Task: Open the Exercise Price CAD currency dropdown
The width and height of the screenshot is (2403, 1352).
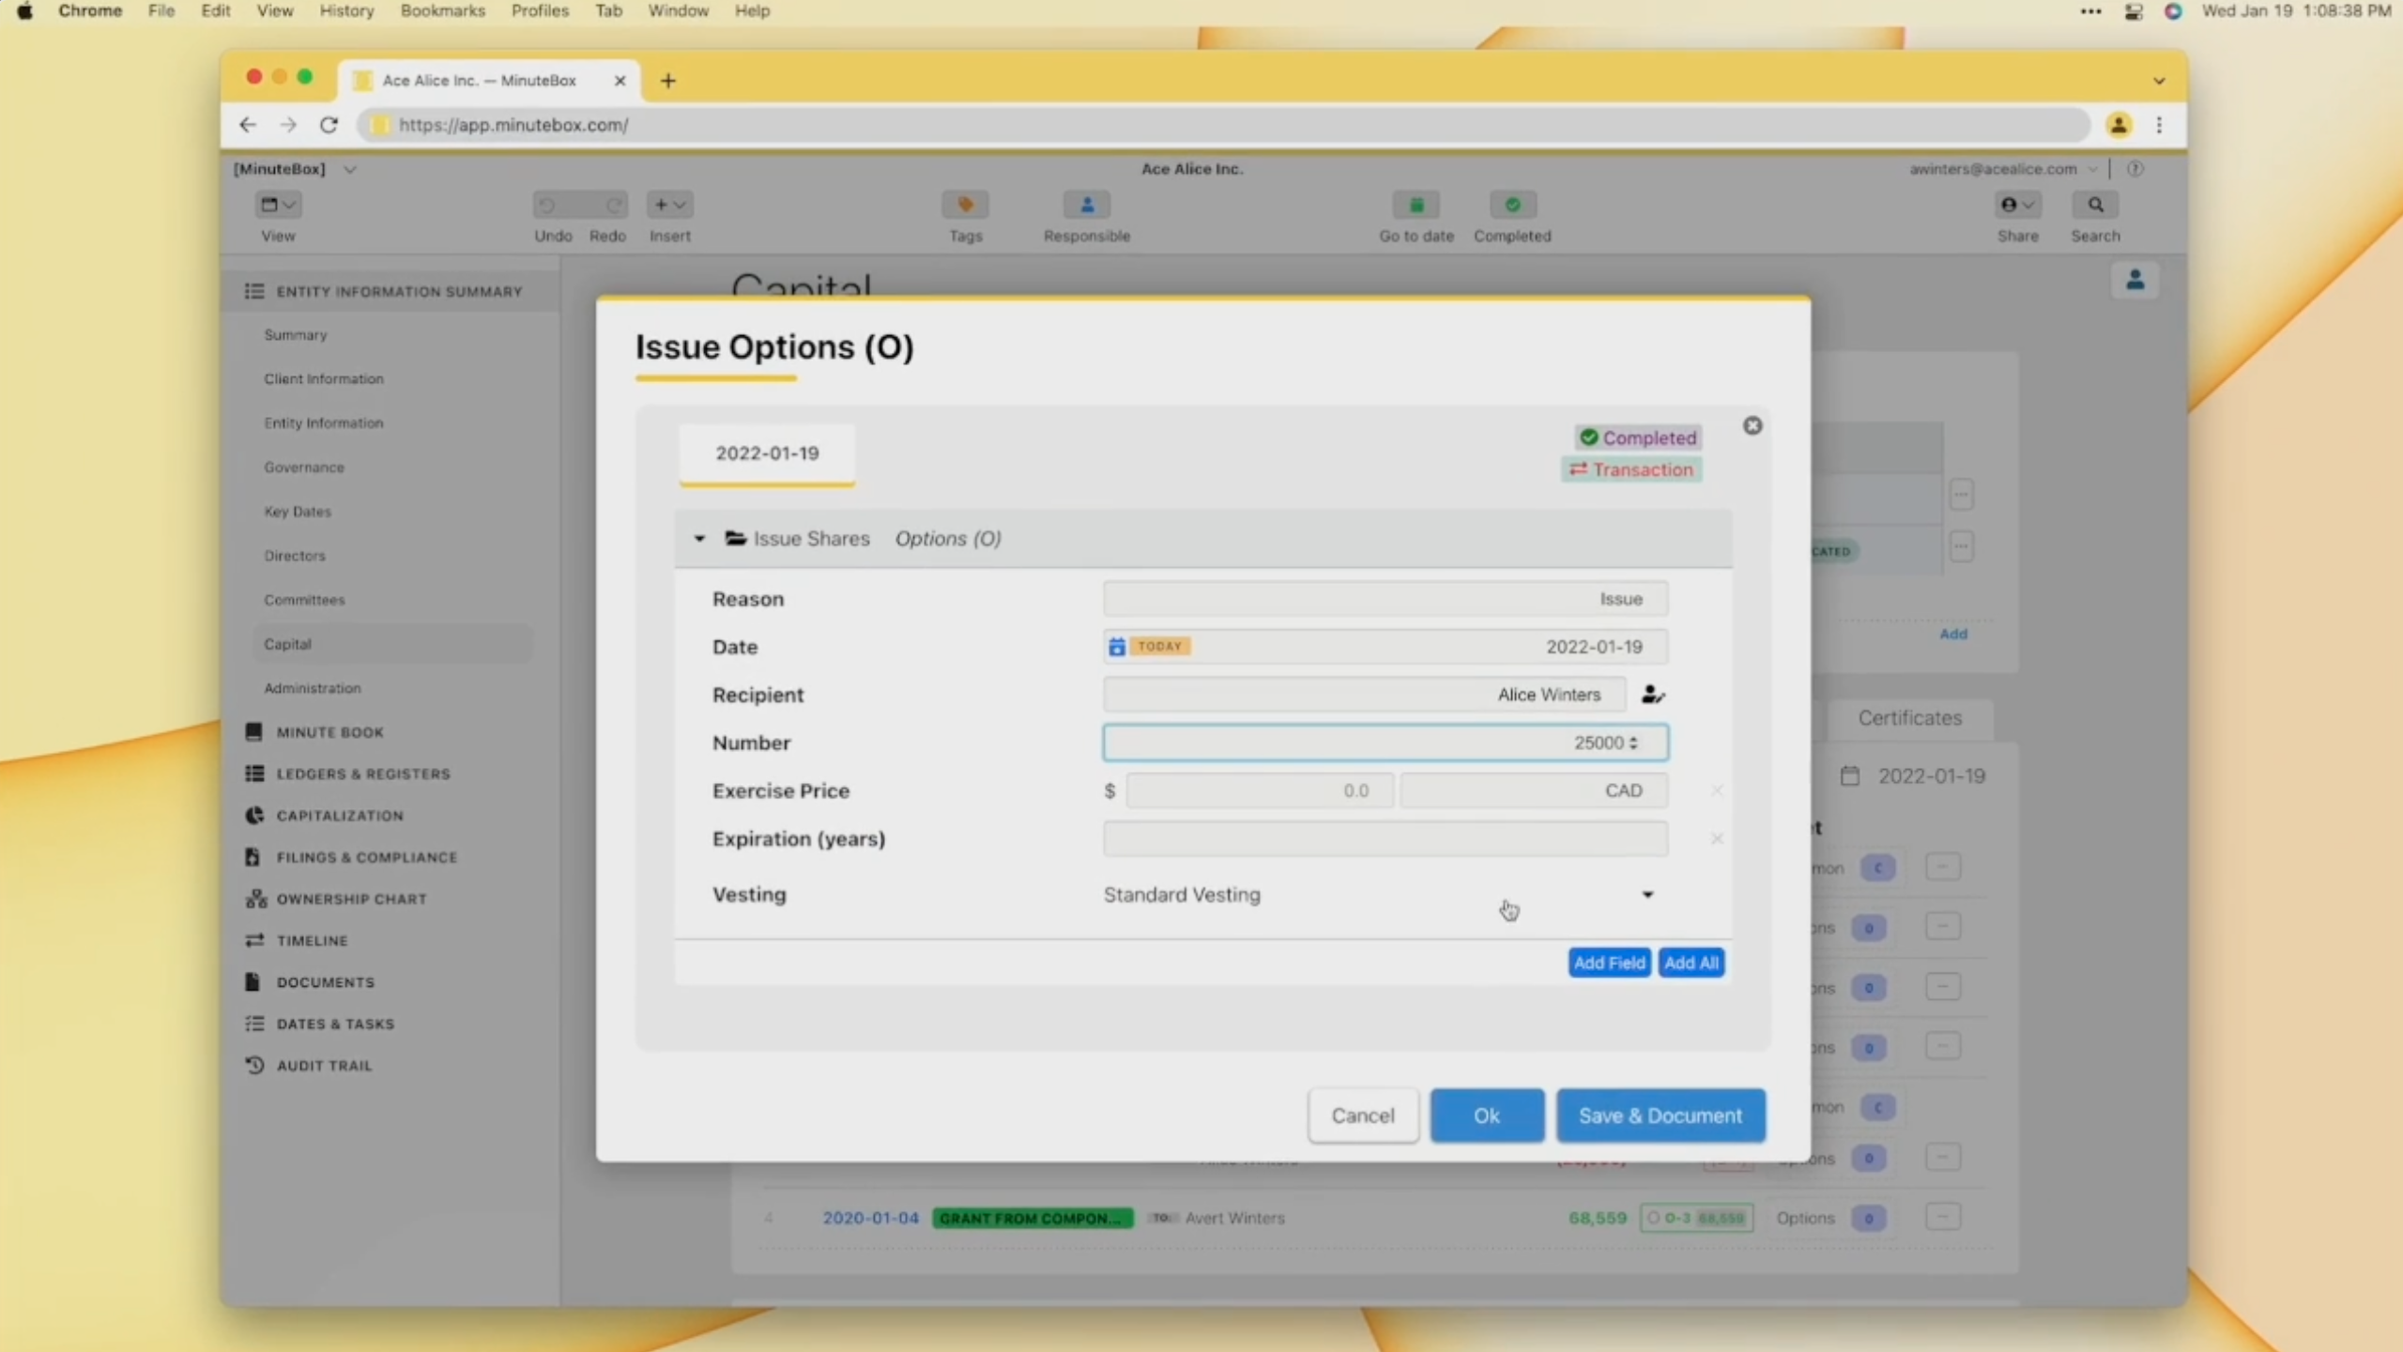Action: coord(1534,791)
